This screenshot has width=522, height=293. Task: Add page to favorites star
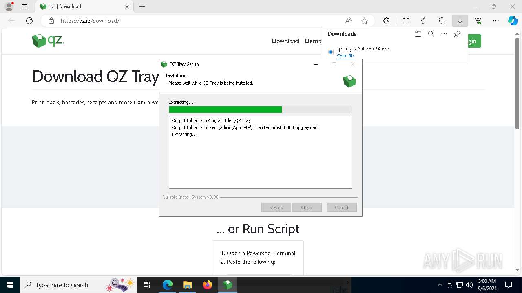(x=365, y=21)
